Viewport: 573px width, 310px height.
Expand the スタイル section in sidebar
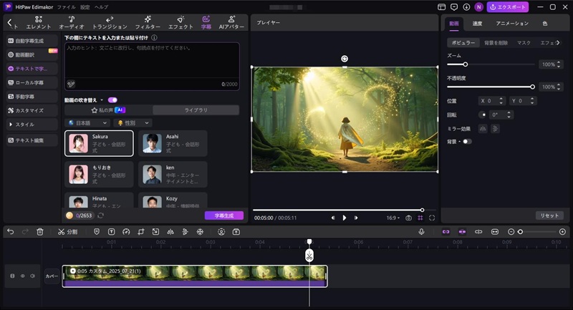32,125
